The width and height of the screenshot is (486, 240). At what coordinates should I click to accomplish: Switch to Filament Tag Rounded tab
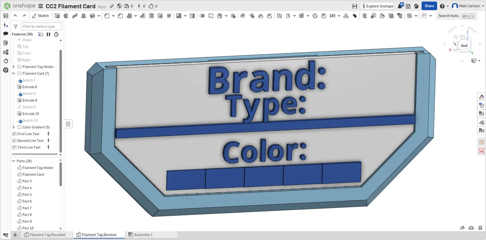[45, 235]
